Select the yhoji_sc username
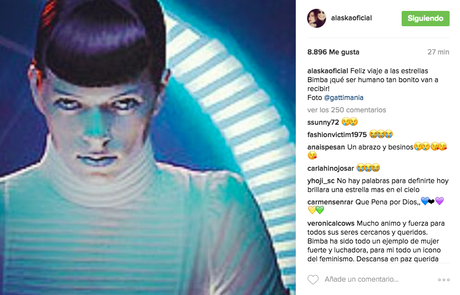The width and height of the screenshot is (460, 295). pos(321,181)
